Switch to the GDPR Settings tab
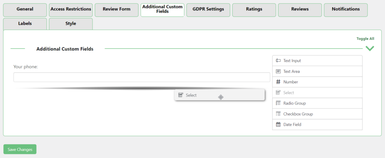 click(208, 9)
